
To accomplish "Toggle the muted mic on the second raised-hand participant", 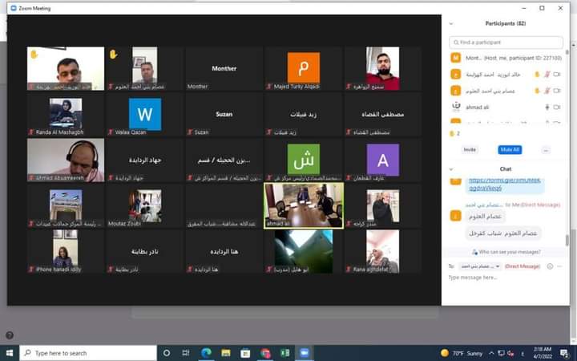I will coord(547,91).
